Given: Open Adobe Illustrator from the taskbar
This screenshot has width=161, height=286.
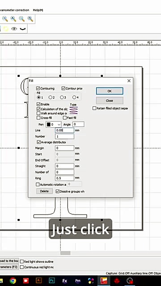Looking at the screenshot, I should point(39,281).
